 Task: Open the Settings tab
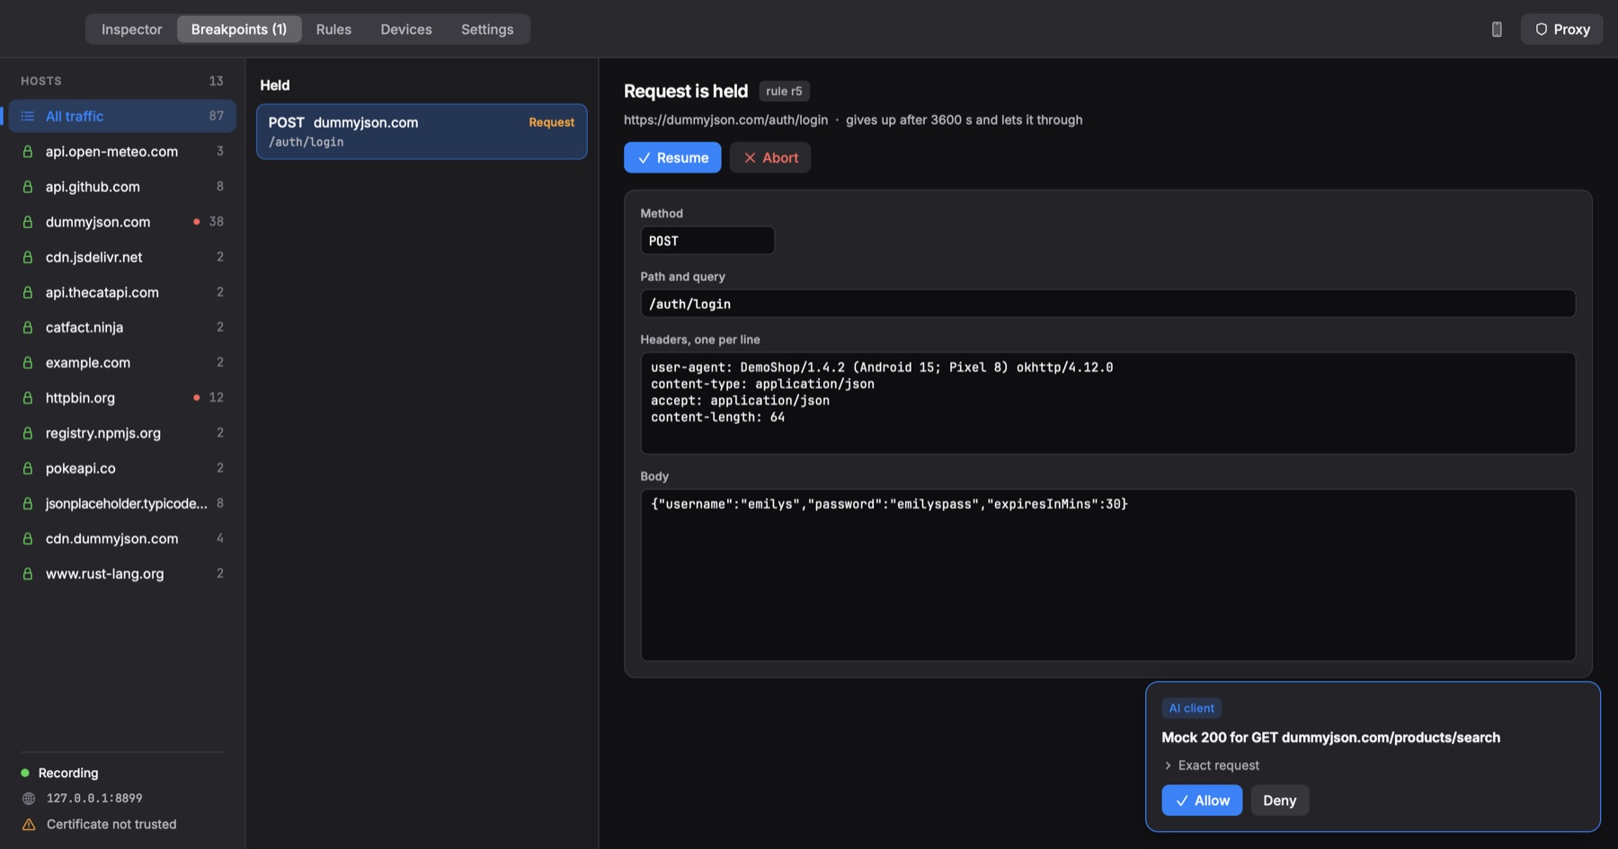pos(487,30)
